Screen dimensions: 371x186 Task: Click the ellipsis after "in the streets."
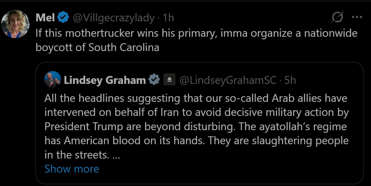(116, 155)
